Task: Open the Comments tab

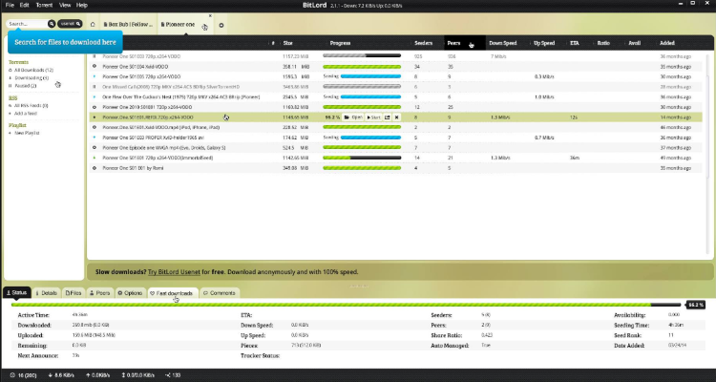Action: click(220, 293)
